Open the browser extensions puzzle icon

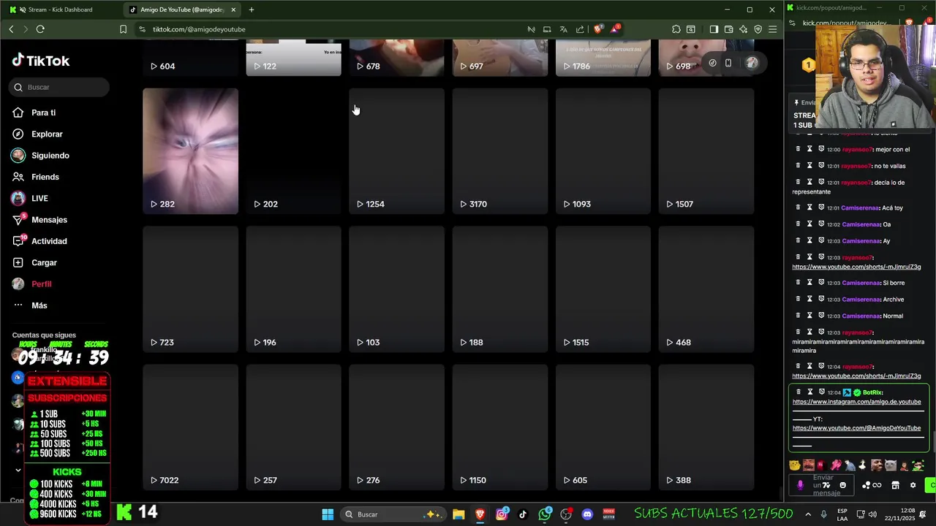(676, 29)
